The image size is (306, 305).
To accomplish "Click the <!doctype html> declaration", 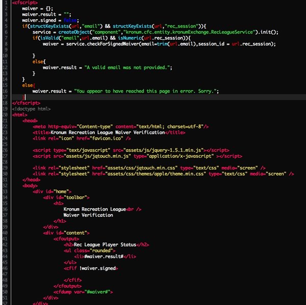I will point(31,109).
